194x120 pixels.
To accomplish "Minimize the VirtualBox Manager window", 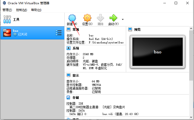I will pos(165,3).
